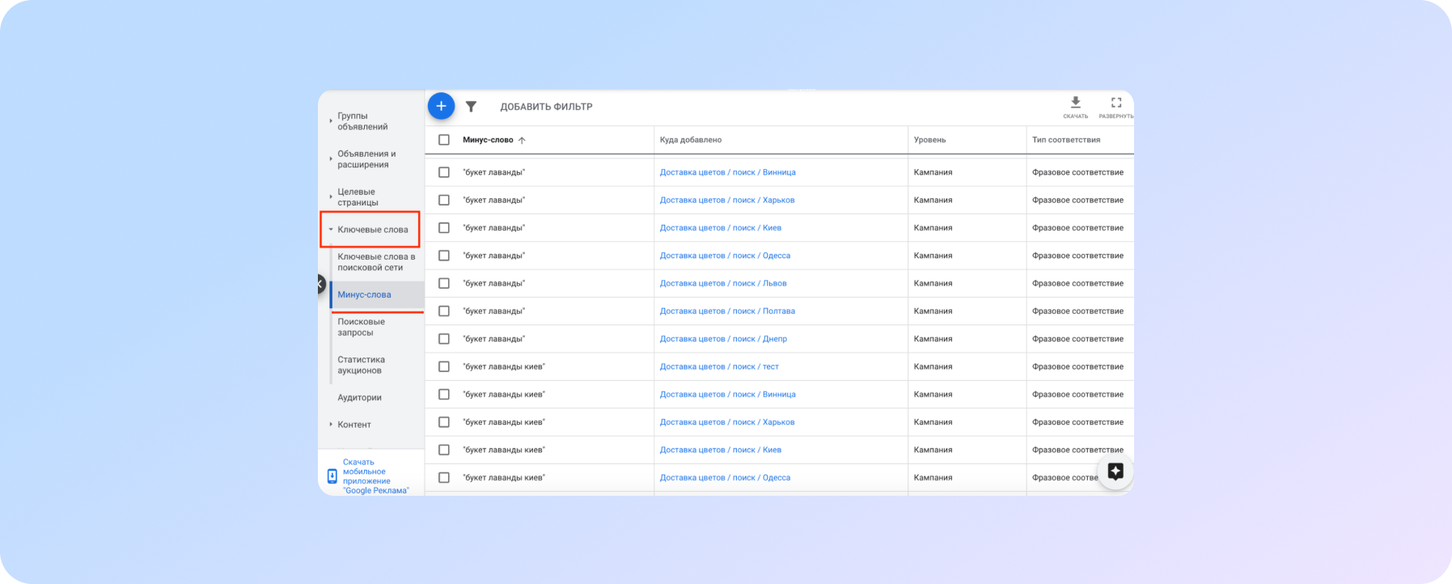This screenshot has width=1452, height=584.
Task: Tick checkbox for "букет лаванды" Львов row
Action: 443,283
